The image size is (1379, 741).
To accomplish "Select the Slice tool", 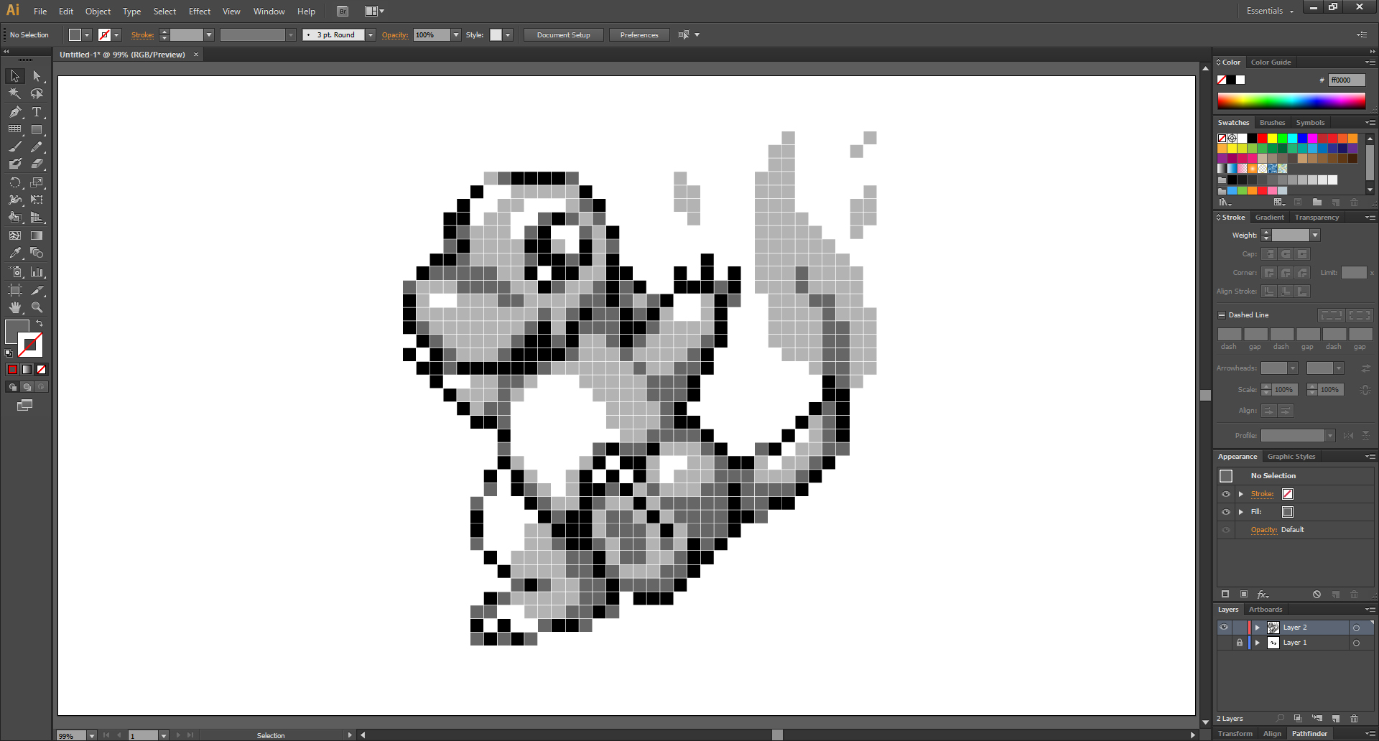I will tap(37, 290).
